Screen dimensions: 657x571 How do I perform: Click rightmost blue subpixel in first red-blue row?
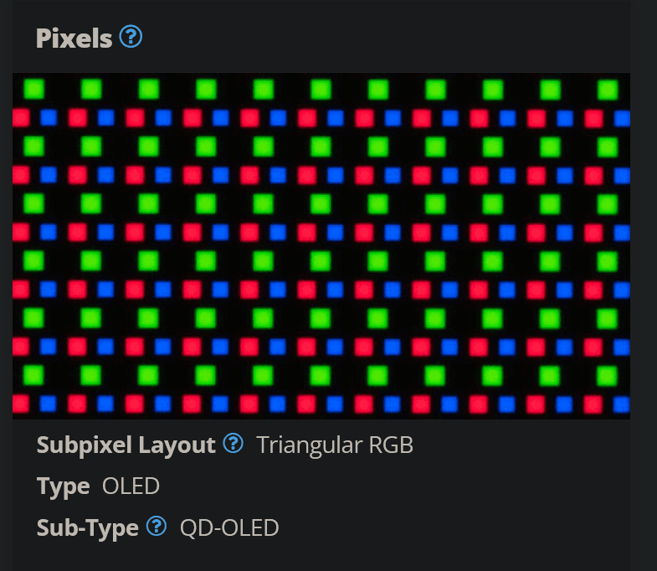[622, 118]
